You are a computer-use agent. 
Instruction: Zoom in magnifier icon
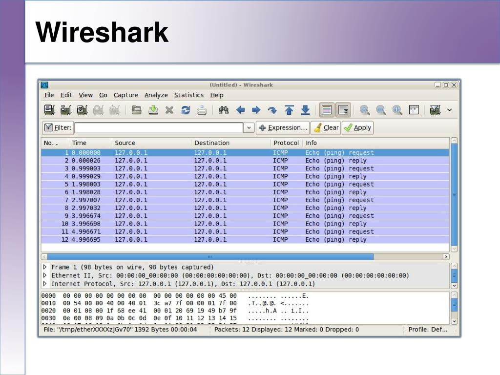pyautogui.click(x=364, y=110)
